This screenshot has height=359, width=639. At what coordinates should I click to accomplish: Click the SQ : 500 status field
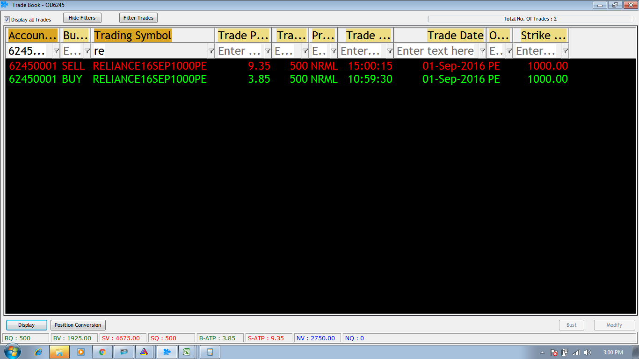(x=172, y=338)
